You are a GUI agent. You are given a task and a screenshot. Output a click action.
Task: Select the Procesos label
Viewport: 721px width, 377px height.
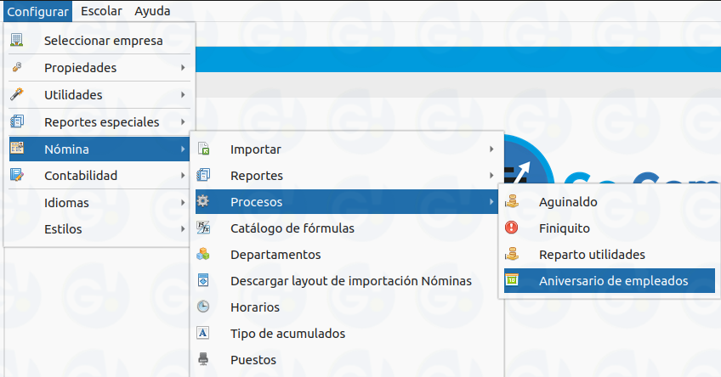pyautogui.click(x=256, y=202)
